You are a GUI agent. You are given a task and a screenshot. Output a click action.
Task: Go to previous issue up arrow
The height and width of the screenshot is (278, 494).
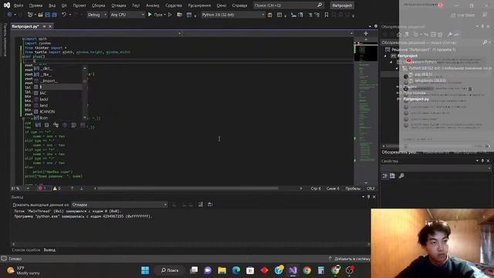tap(72, 188)
